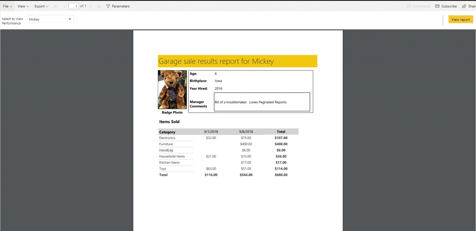Click the Category column header

[167, 132]
